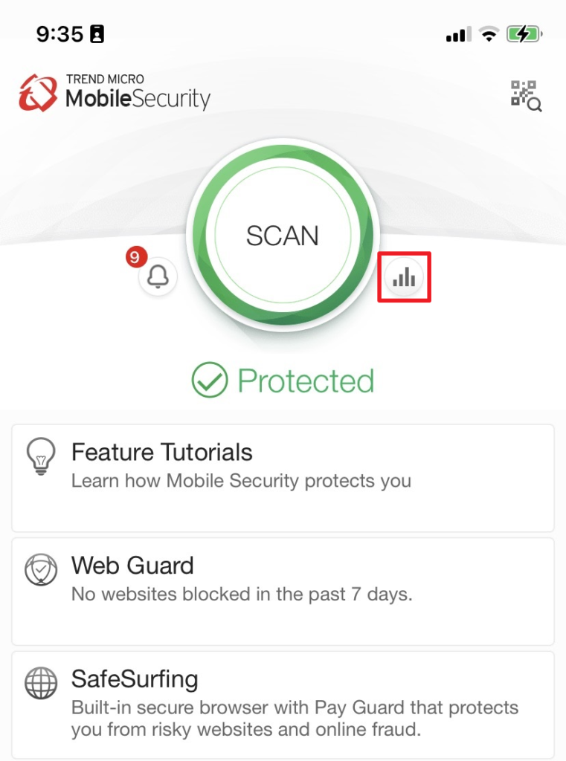Open the bar chart report icon
The width and height of the screenshot is (566, 761).
pyautogui.click(x=404, y=277)
